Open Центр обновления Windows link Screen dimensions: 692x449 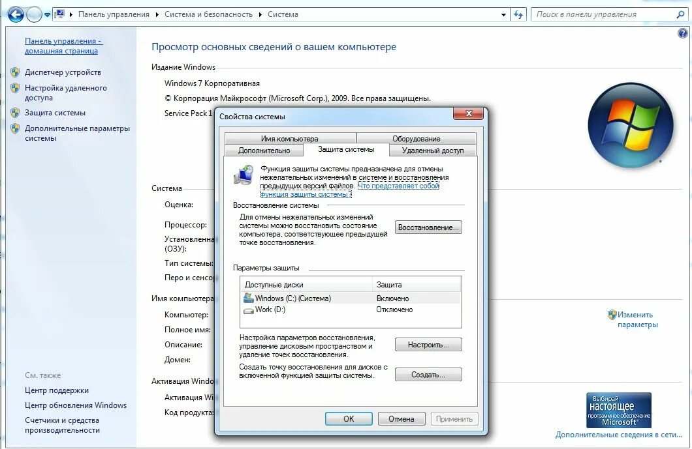point(76,405)
